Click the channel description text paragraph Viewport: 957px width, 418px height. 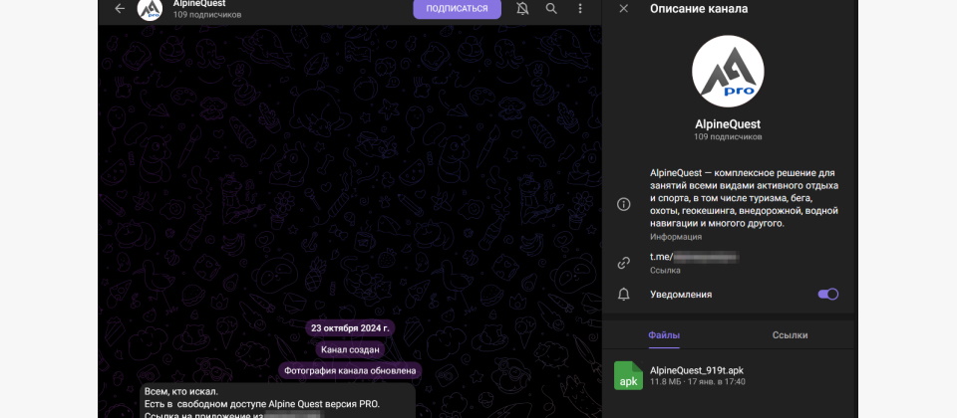744,198
